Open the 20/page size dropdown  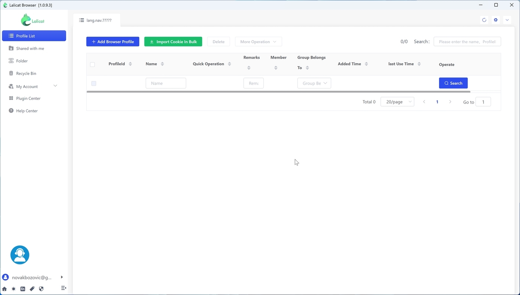pos(397,102)
